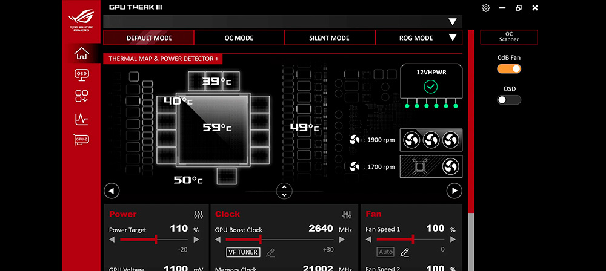Click the 59°c GPU core temperature

pyautogui.click(x=217, y=128)
